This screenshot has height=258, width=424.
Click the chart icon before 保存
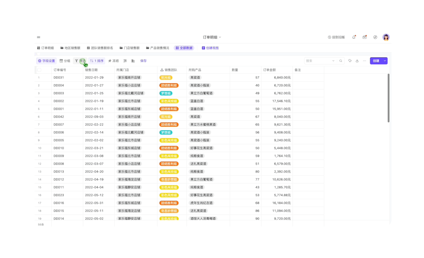coord(133,61)
